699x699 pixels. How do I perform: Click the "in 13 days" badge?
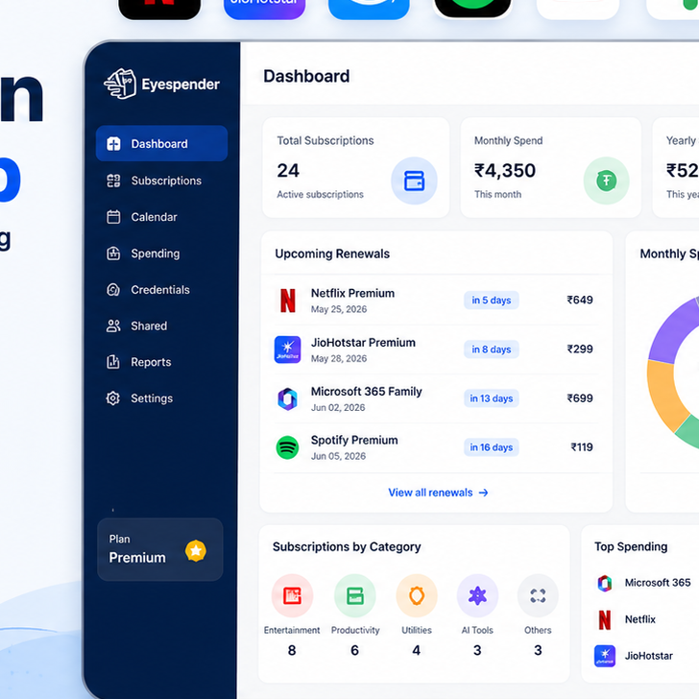click(x=492, y=398)
